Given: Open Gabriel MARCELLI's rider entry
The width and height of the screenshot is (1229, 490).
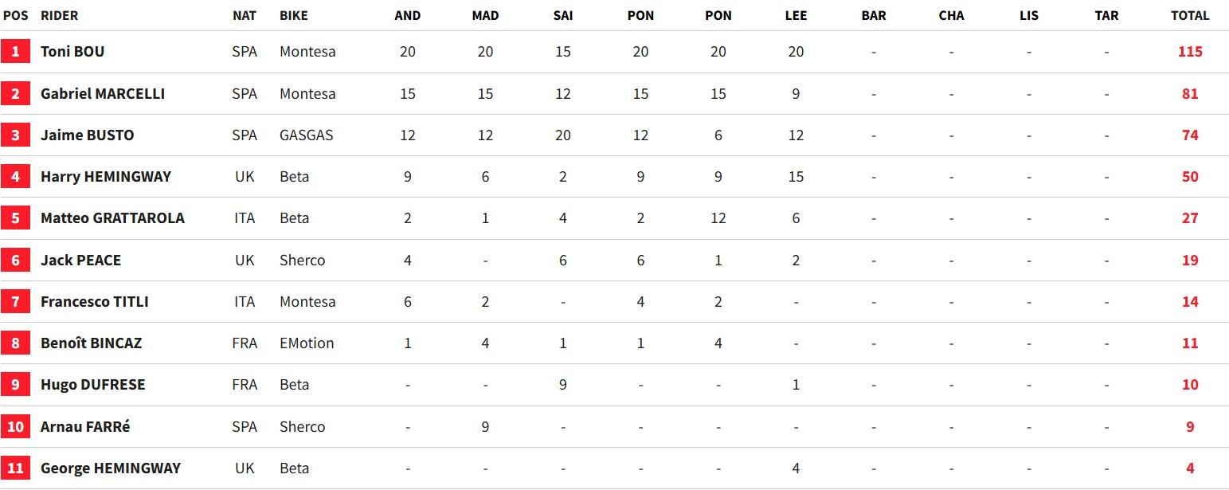Looking at the screenshot, I should pos(103,93).
